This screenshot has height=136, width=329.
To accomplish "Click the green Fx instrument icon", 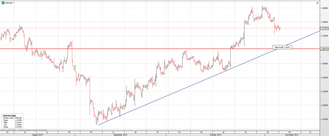I will pyautogui.click(x=3, y=3).
